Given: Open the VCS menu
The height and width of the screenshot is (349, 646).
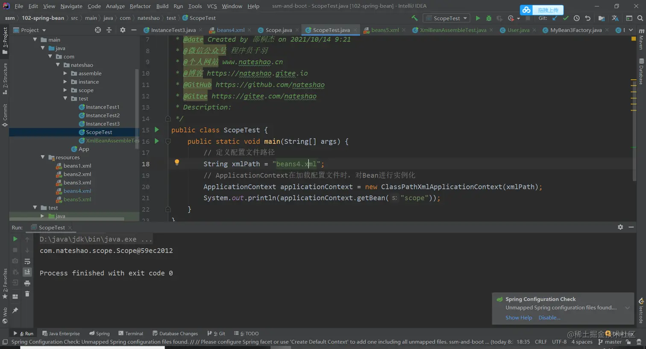Looking at the screenshot, I should [212, 6].
